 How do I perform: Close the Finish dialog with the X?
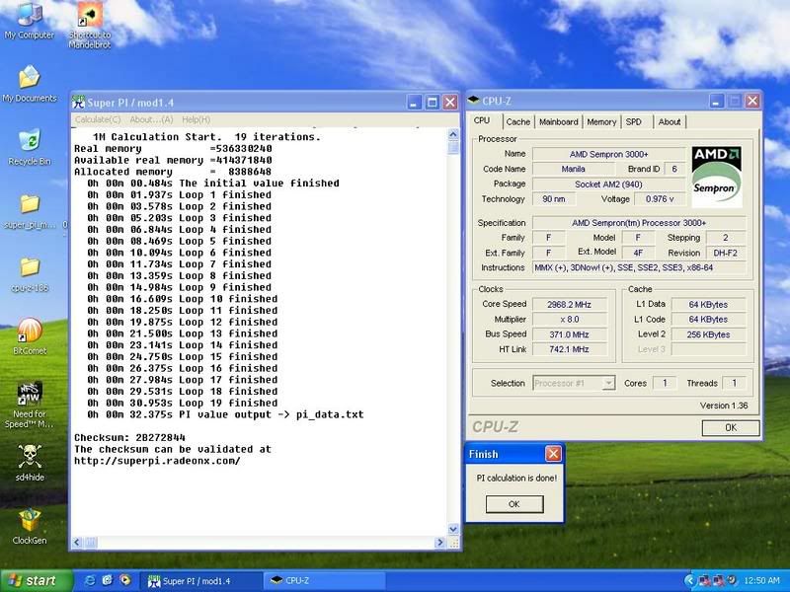point(553,454)
